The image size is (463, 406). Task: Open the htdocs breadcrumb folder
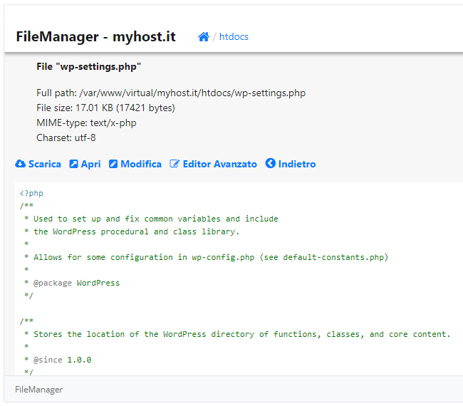click(x=234, y=36)
